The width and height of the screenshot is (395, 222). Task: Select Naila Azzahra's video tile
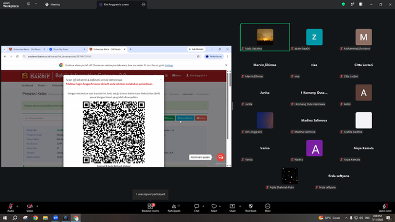(265, 37)
